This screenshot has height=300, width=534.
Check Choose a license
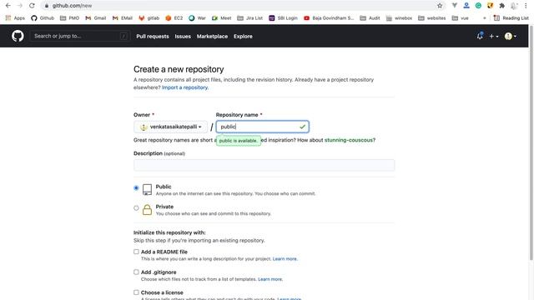pyautogui.click(x=136, y=292)
